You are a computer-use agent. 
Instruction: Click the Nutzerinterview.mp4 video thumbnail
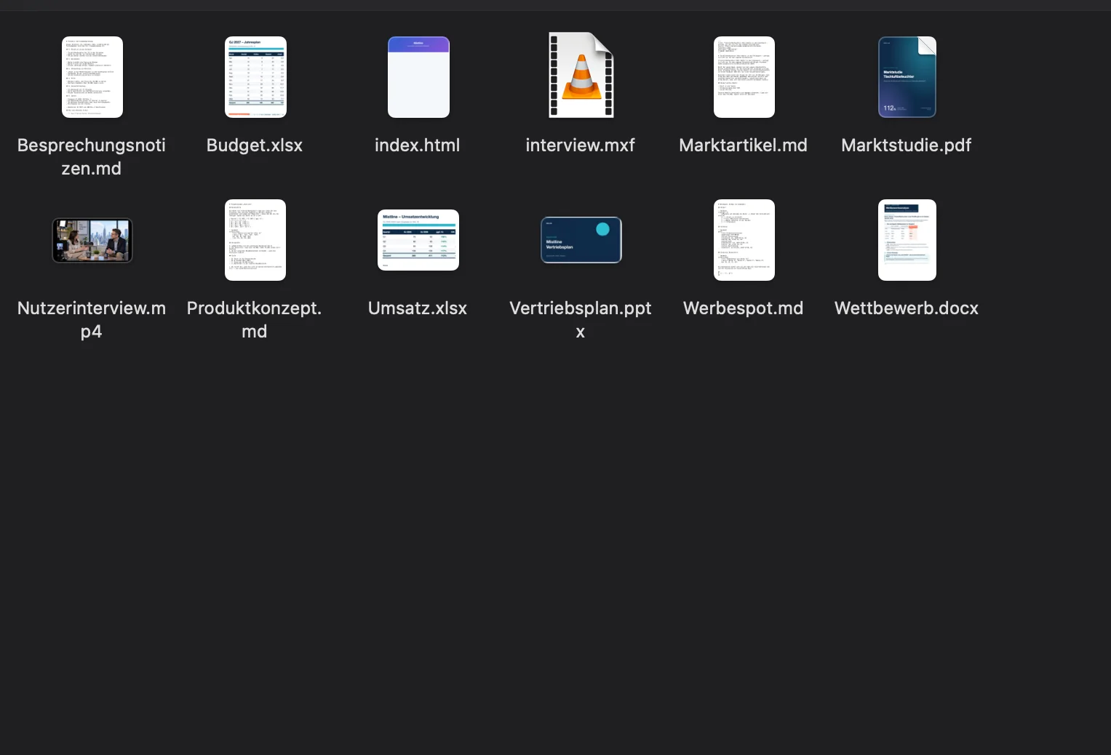tap(92, 240)
